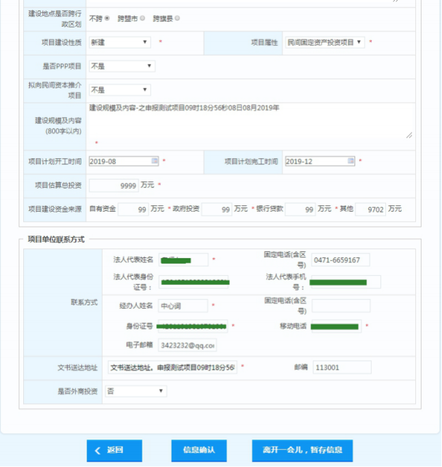Open calendar icon for 项目计划开工时间
The image size is (442, 467).
coord(155,161)
